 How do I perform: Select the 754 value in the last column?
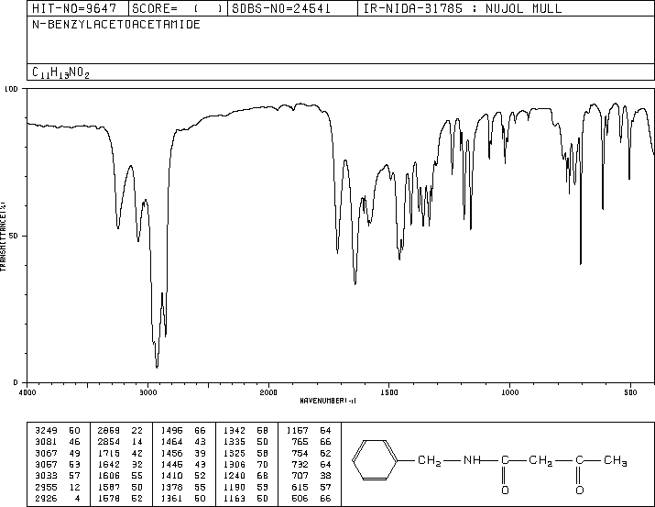click(x=300, y=453)
